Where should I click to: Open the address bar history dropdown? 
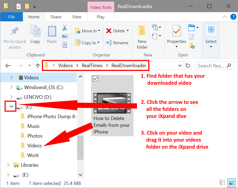click(180, 66)
